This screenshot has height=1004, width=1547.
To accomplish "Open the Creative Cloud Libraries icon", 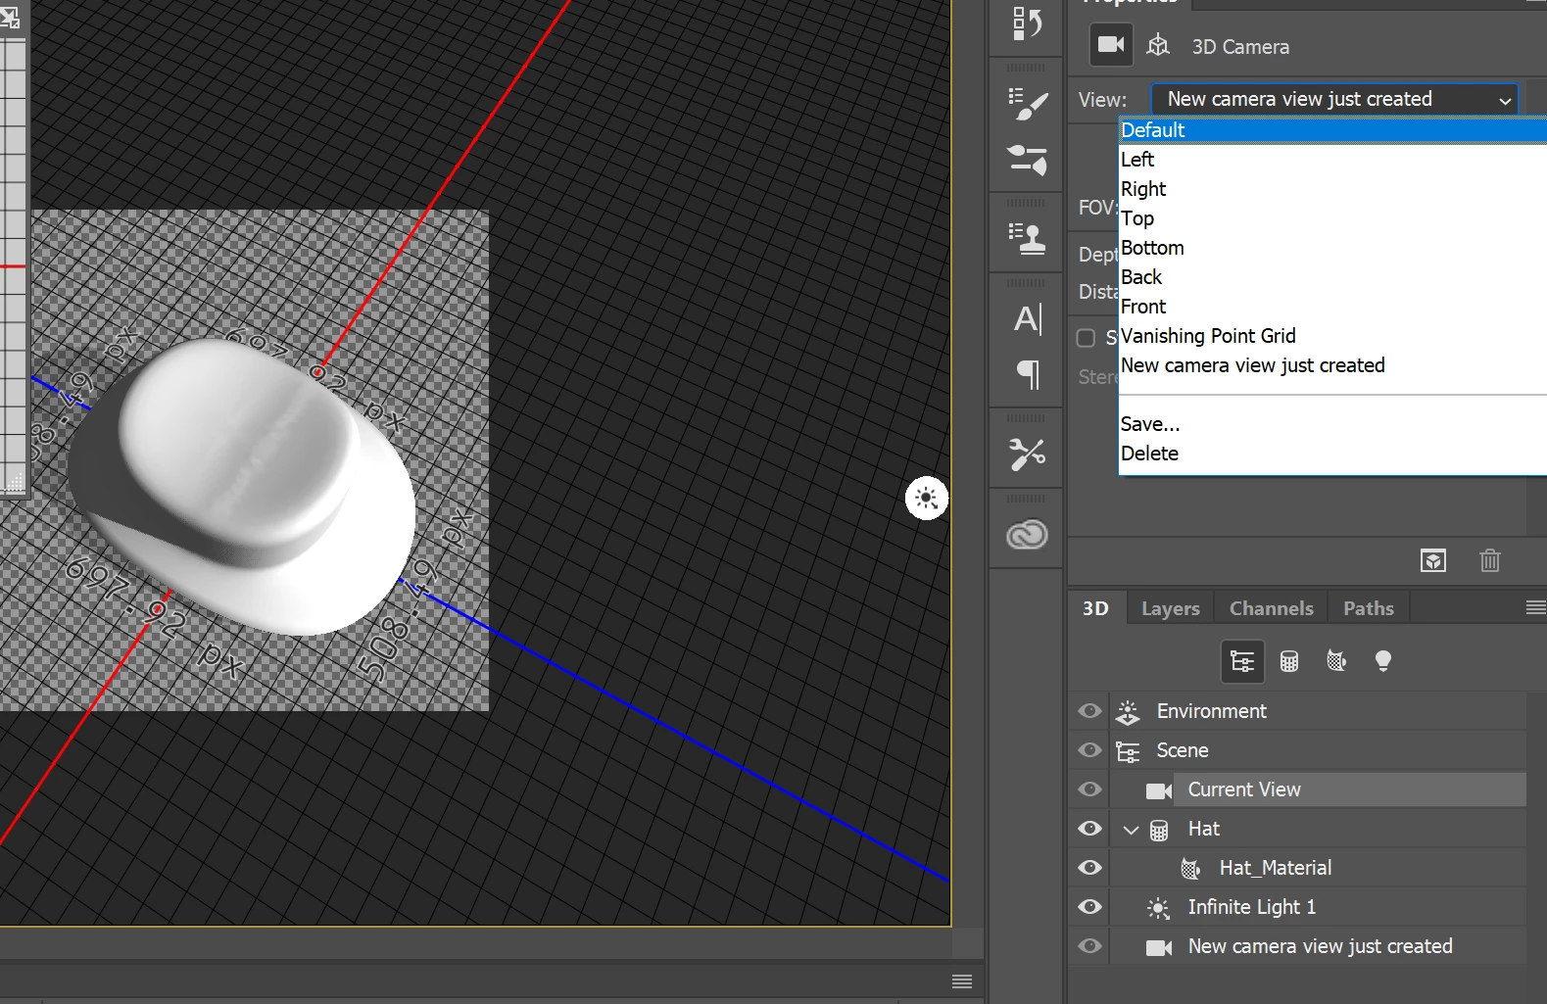I will pyautogui.click(x=1027, y=535).
